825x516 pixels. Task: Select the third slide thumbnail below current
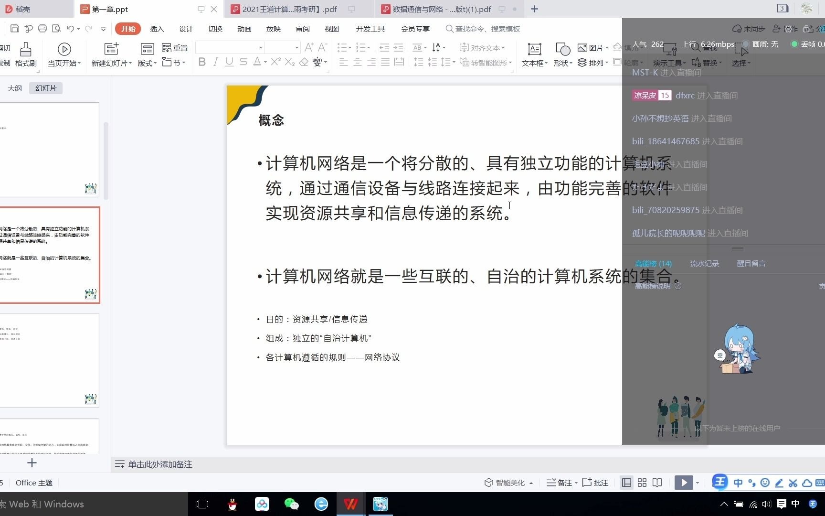coord(49,360)
